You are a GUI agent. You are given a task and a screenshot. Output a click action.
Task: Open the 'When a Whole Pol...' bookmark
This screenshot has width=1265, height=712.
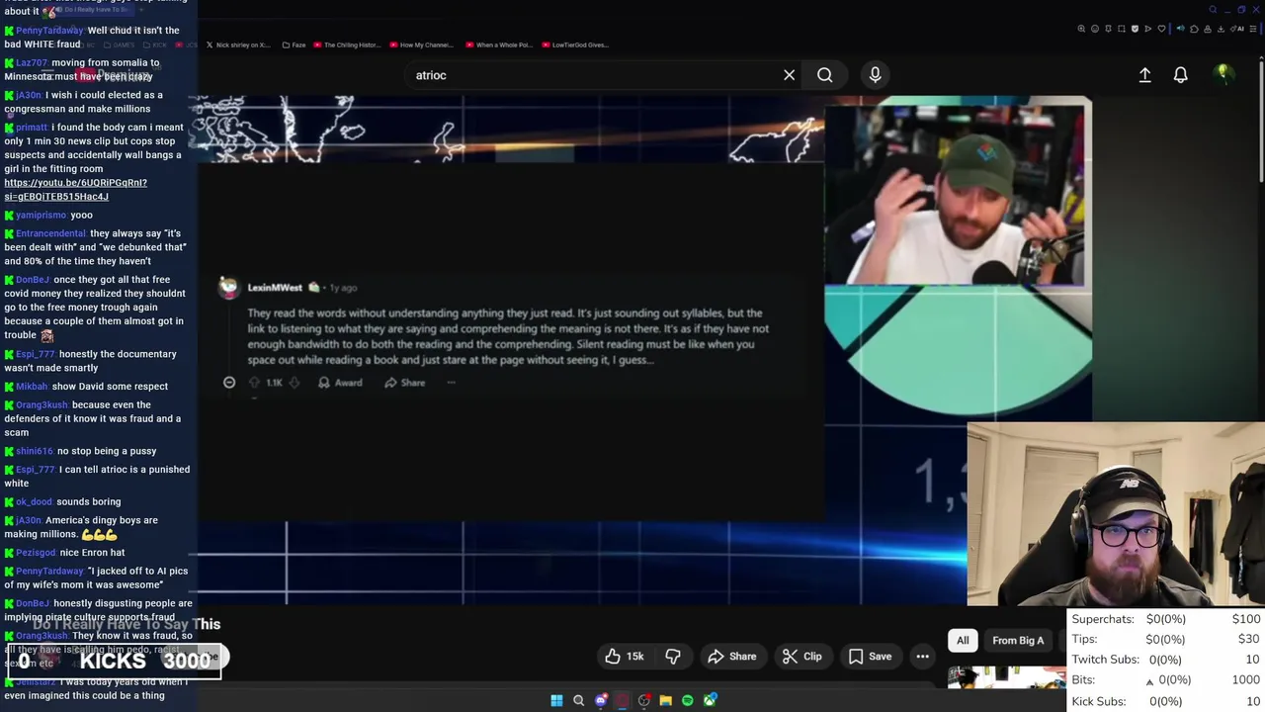tap(497, 44)
